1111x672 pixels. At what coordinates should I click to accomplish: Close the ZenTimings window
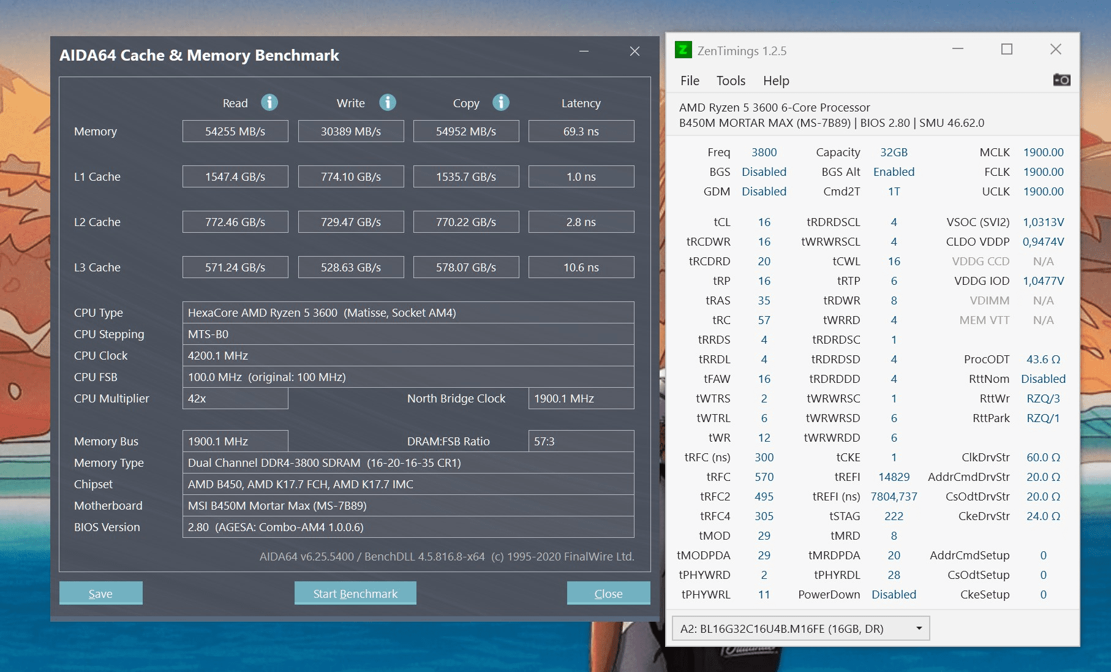pyautogui.click(x=1056, y=49)
